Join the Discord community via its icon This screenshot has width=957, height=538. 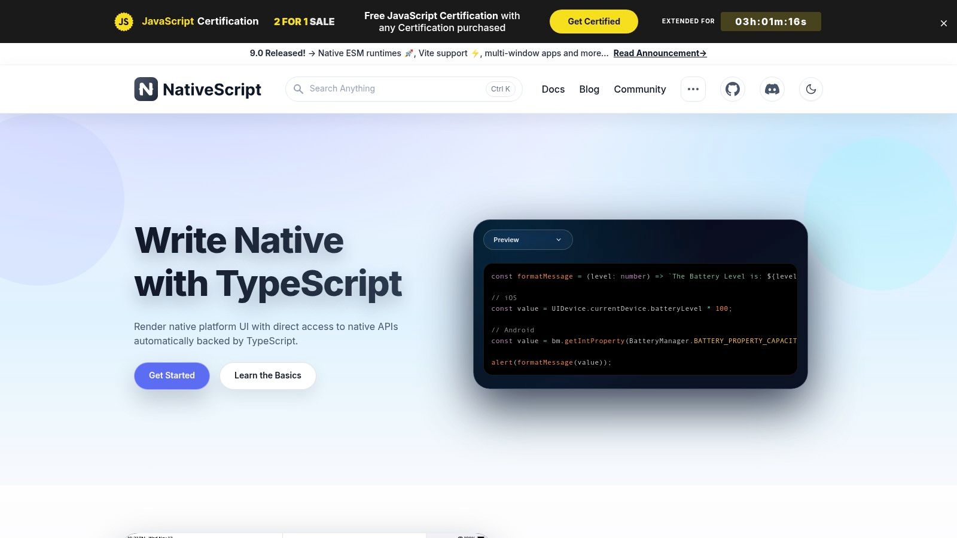coord(772,88)
